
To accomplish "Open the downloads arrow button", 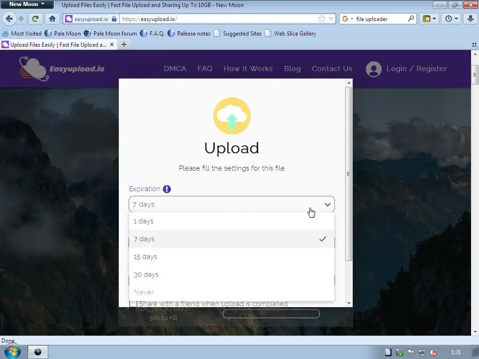I will coord(470,19).
